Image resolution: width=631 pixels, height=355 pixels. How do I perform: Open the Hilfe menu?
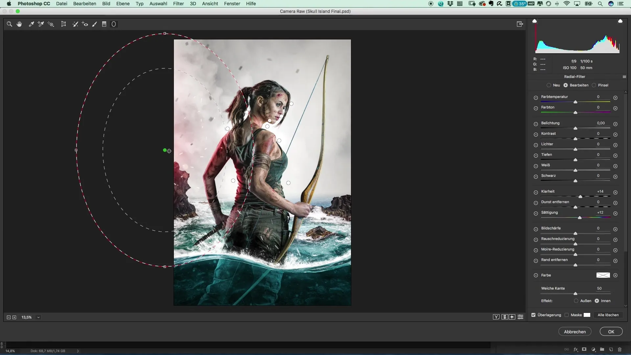point(251,4)
